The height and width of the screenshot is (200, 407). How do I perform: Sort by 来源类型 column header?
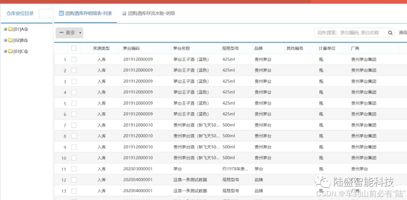pyautogui.click(x=101, y=48)
